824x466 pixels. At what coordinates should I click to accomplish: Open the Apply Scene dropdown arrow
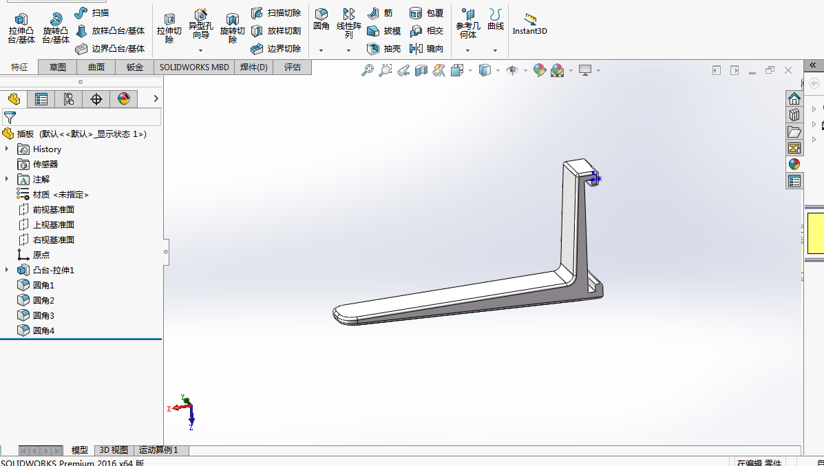(571, 70)
